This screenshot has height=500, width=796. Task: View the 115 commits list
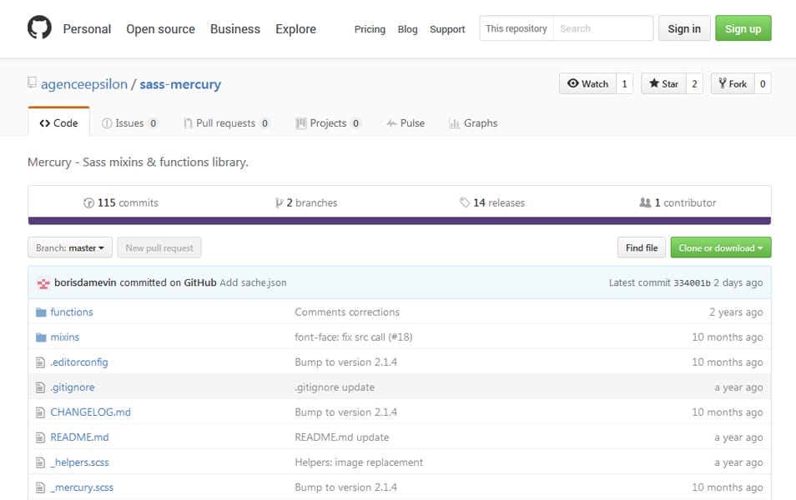tap(121, 202)
